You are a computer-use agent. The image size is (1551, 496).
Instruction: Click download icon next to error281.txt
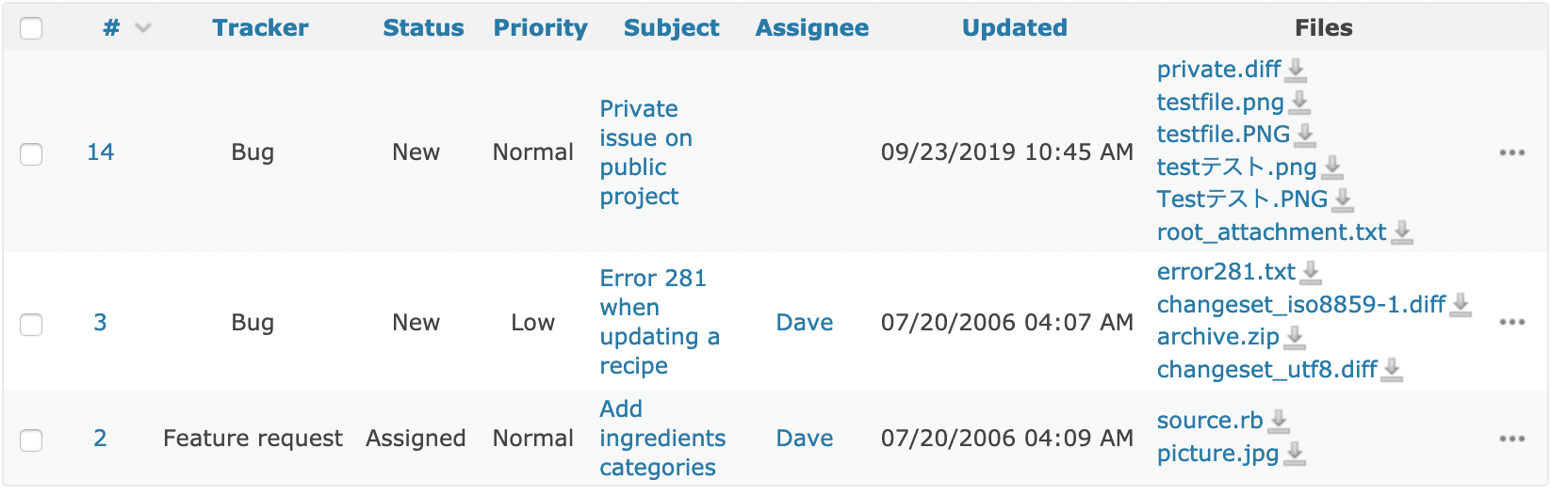1312,273
